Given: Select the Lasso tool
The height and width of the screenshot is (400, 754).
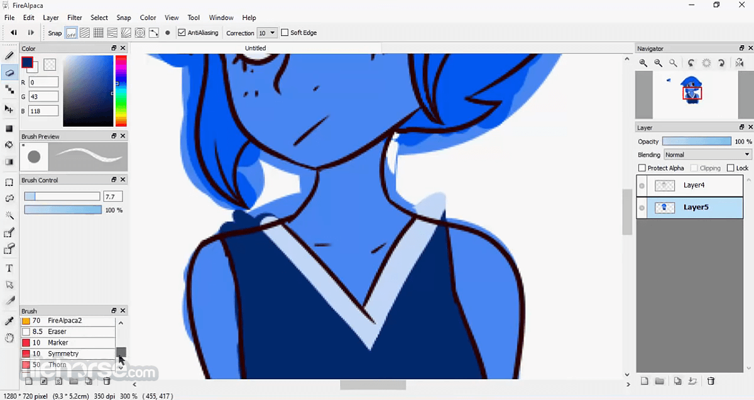Looking at the screenshot, I should [9, 199].
